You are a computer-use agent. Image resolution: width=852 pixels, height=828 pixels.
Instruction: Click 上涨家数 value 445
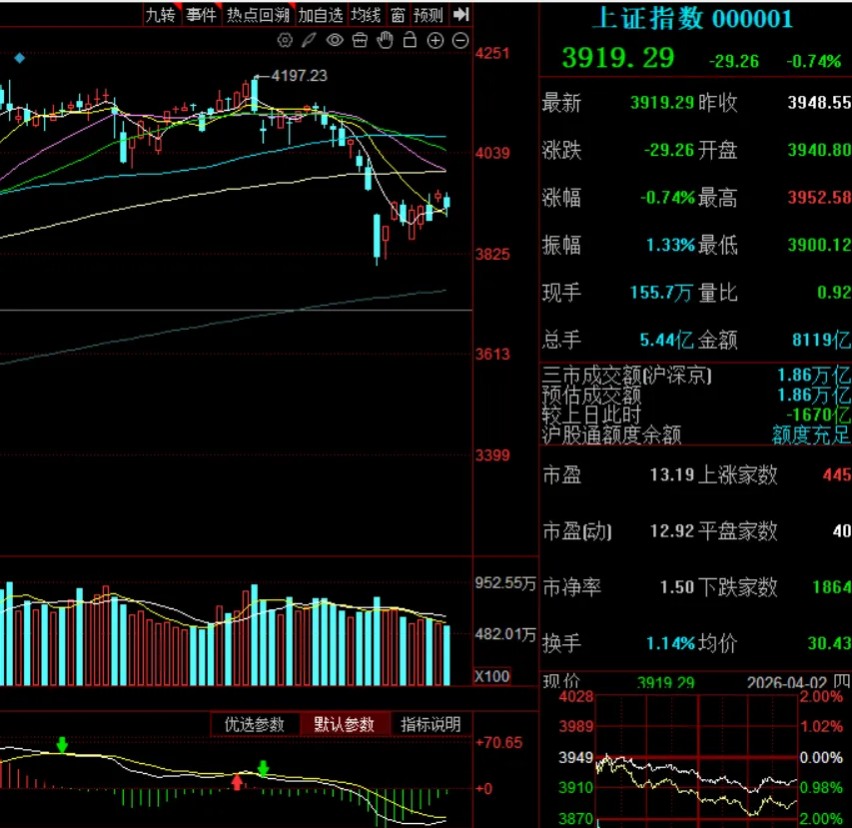pos(837,474)
